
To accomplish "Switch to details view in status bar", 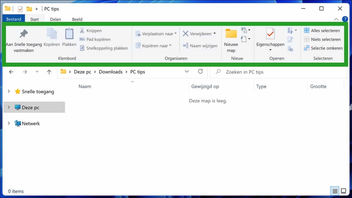I will (x=335, y=191).
